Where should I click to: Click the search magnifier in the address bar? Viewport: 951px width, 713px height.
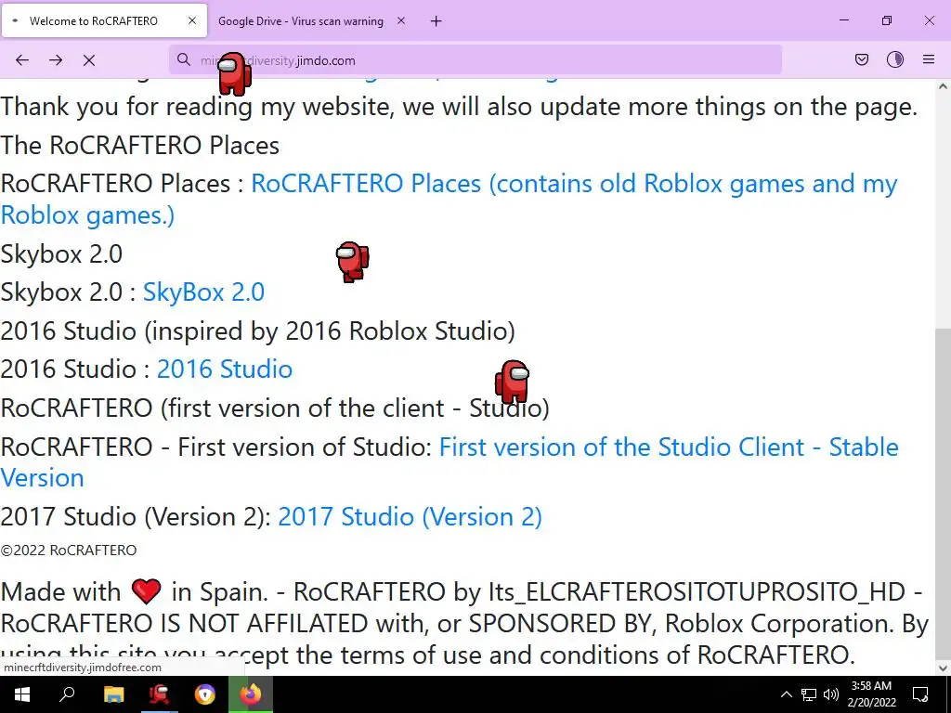point(184,59)
